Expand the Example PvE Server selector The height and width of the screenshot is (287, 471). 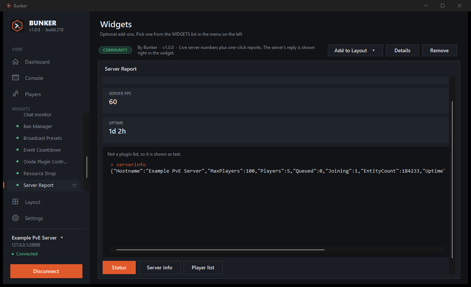[x=38, y=238]
